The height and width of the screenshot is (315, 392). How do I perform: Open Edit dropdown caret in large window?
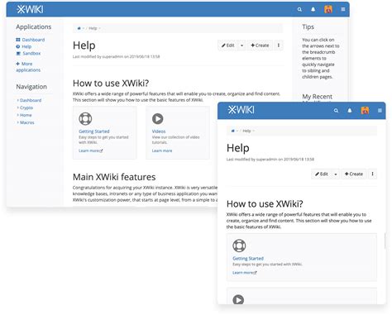click(241, 45)
